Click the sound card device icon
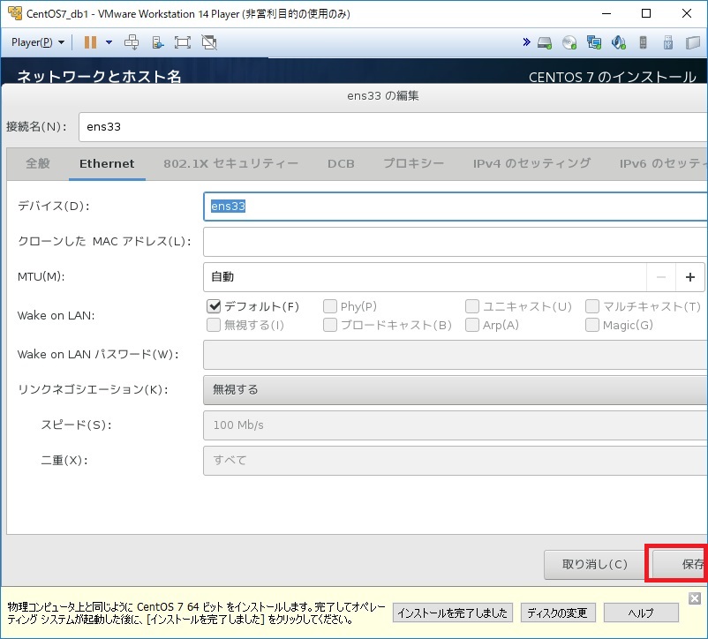The height and width of the screenshot is (639, 708). click(x=618, y=43)
